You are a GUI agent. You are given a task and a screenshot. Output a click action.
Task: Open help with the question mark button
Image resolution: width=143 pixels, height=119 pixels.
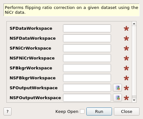tap(7, 111)
